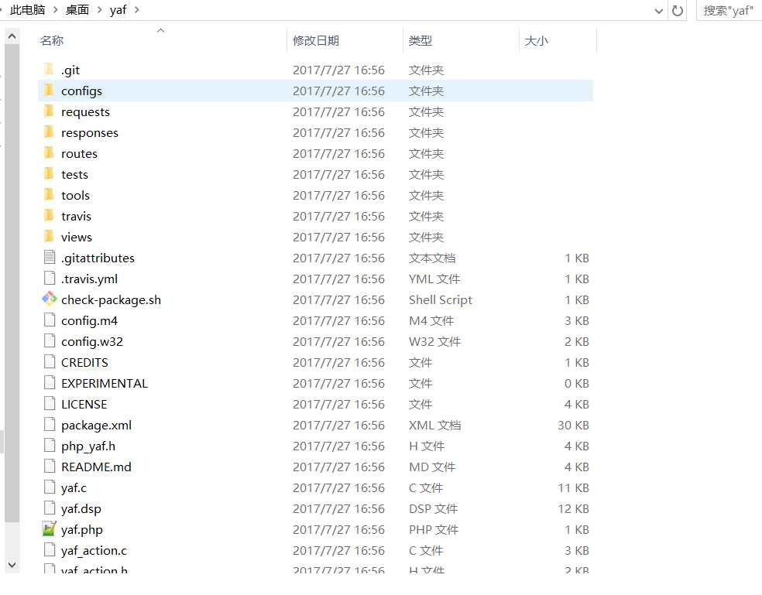Navigate to 桌面 in the address bar
The image size is (762, 595).
(77, 10)
